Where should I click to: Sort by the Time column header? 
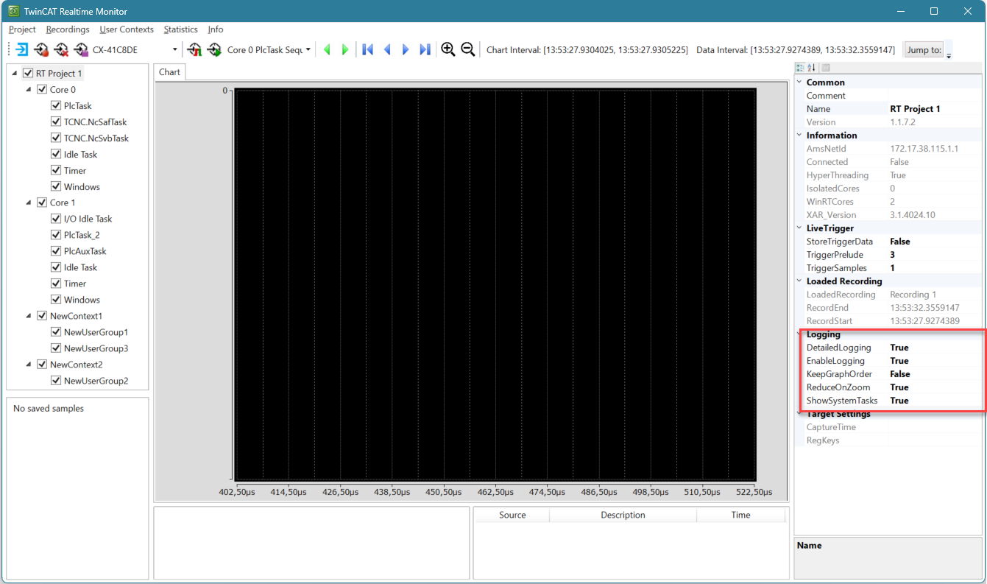pos(740,516)
